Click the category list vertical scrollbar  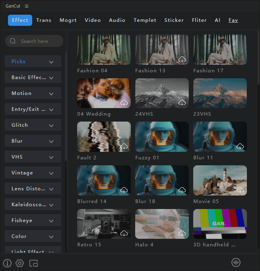tap(66, 106)
